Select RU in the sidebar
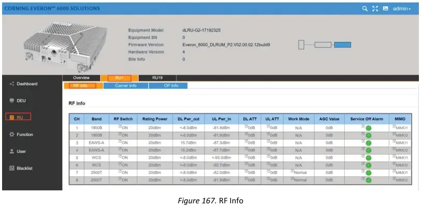The image size is (422, 208). (x=19, y=117)
